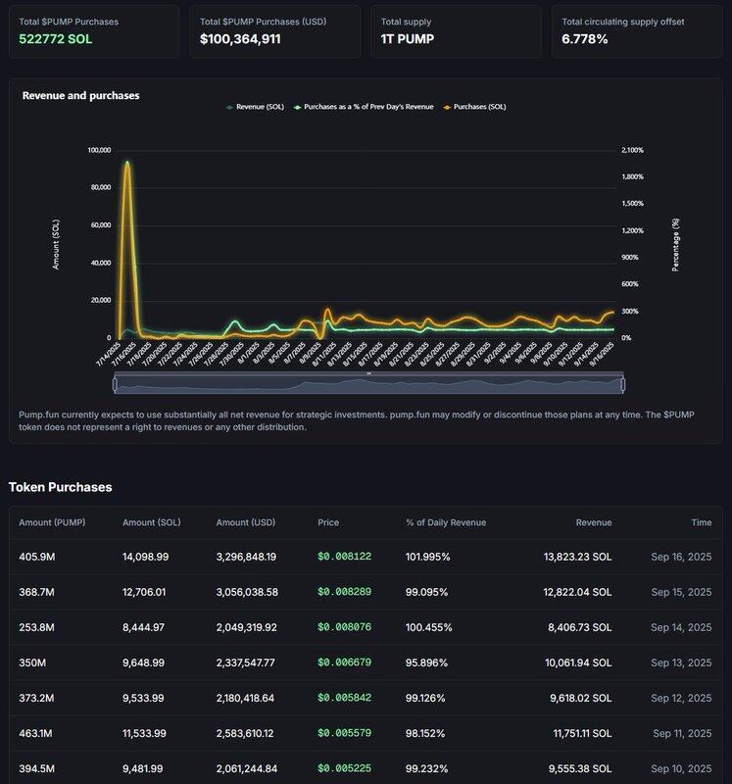Click the 350M amount cell

click(32, 662)
